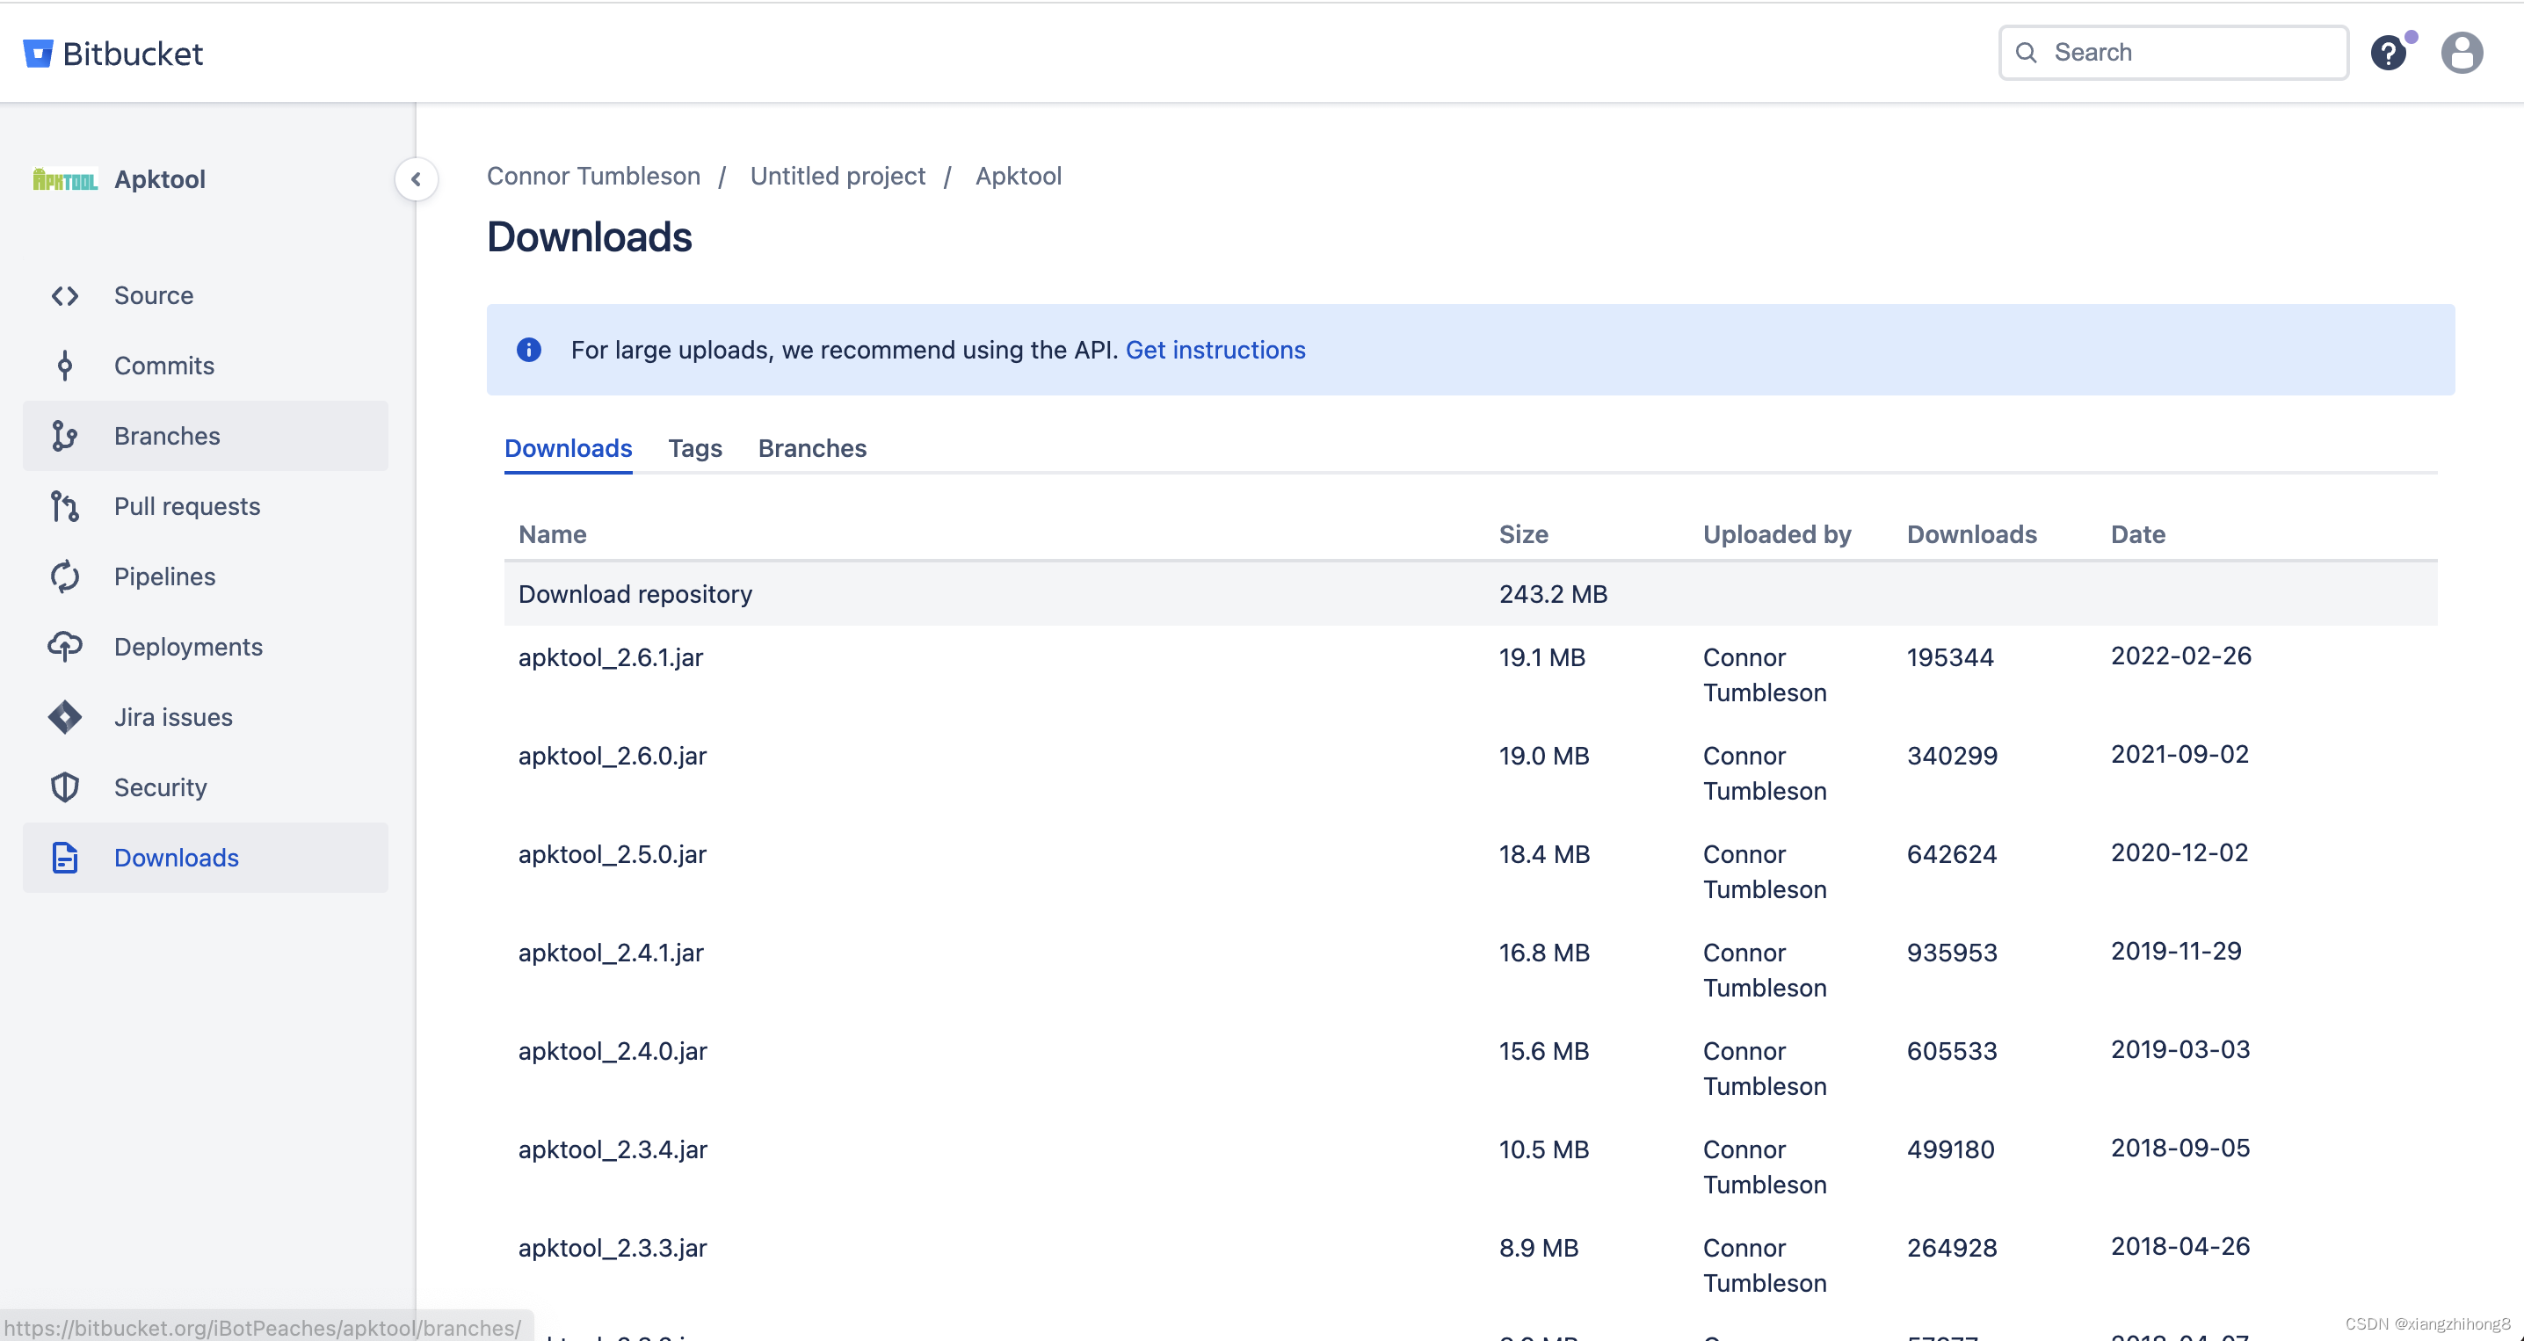The width and height of the screenshot is (2524, 1341).
Task: Open Jira issues diamond icon
Action: click(65, 717)
